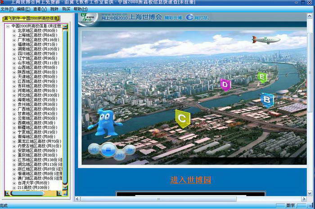This screenshot has height=209, width=315.
Task: Click the tree panel scroll-right arrow
Action: [x=59, y=193]
